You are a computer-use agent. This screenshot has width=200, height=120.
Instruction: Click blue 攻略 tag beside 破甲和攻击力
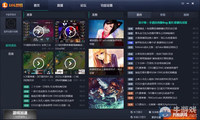point(130,43)
